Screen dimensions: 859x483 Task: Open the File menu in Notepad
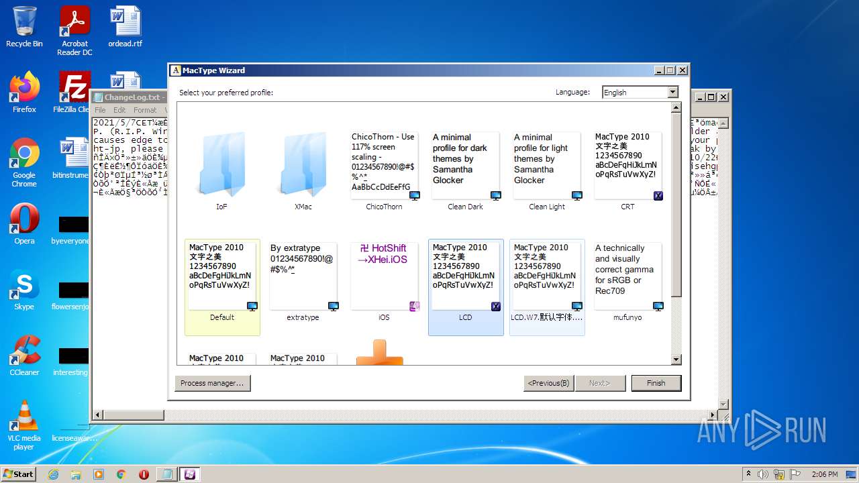click(100, 110)
